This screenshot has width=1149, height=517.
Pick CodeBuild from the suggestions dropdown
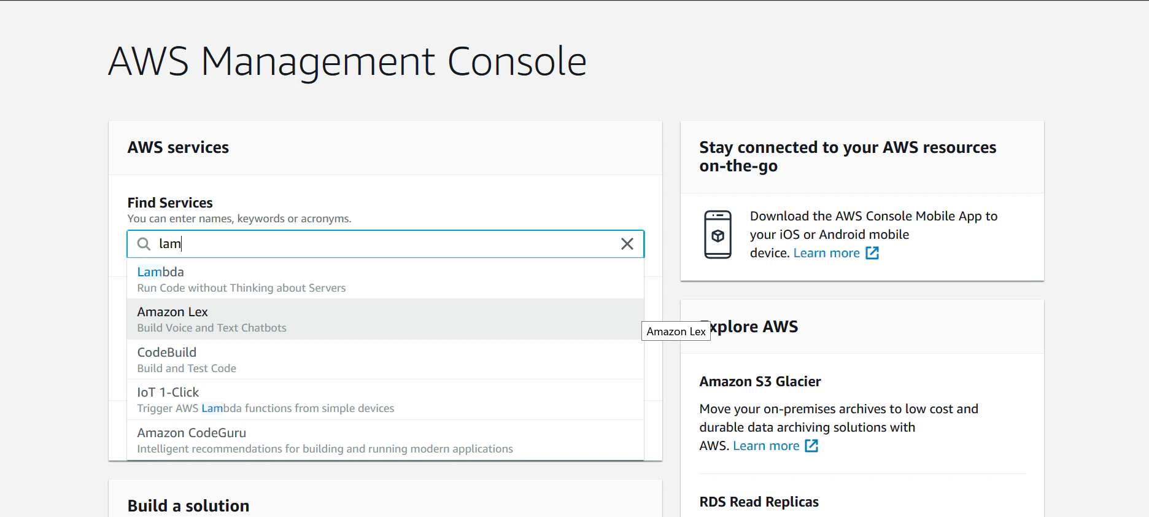coord(167,352)
